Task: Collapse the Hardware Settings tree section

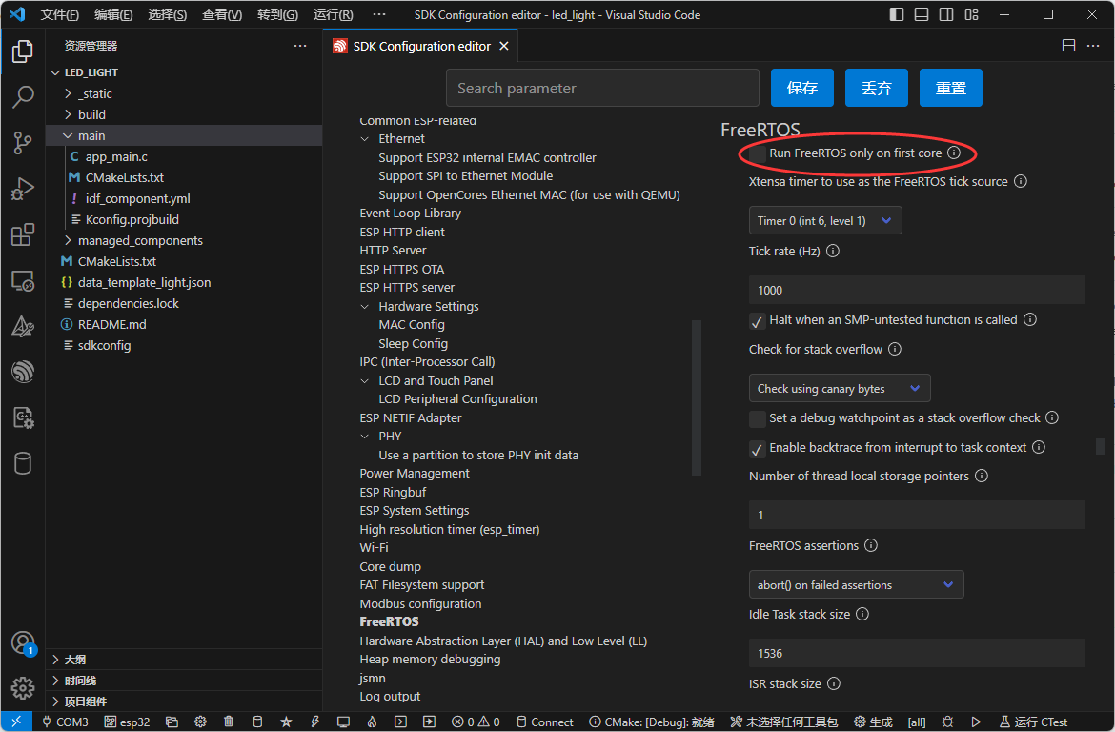Action: click(x=365, y=306)
